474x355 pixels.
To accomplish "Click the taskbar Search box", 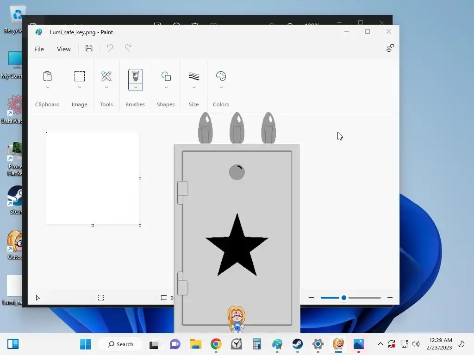I will [121, 344].
